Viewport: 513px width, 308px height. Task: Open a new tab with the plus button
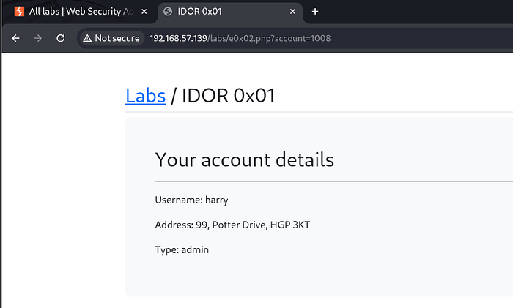314,12
